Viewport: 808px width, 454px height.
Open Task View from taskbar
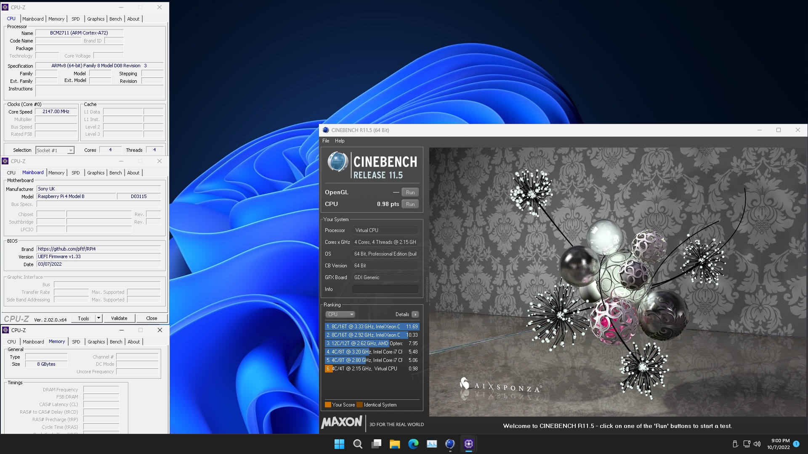point(376,444)
